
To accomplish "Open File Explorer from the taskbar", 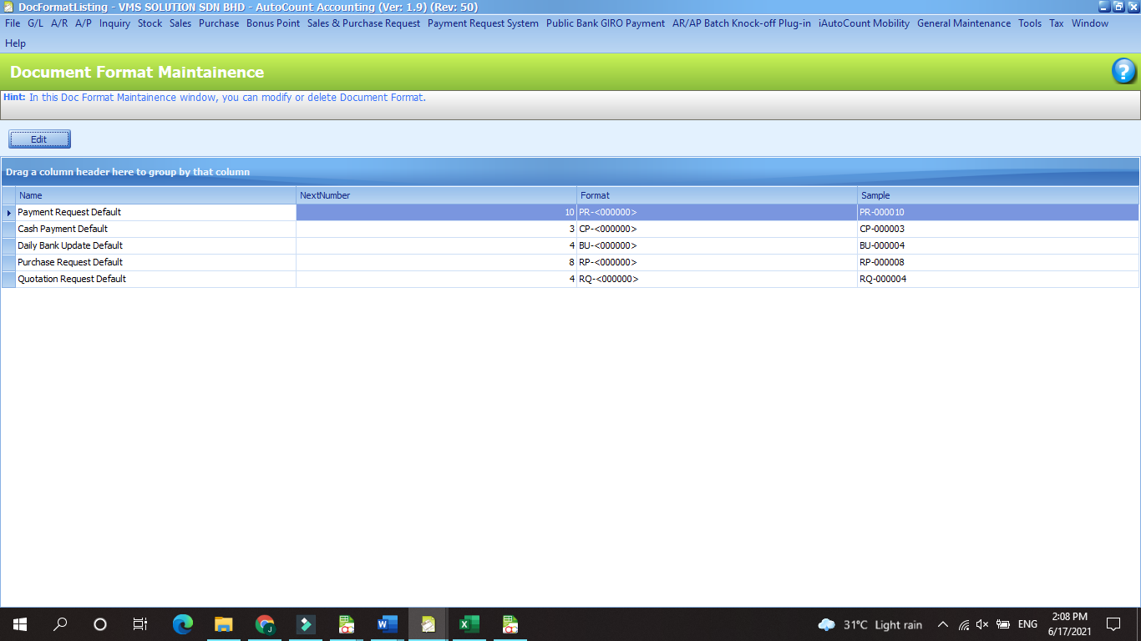I will [223, 623].
